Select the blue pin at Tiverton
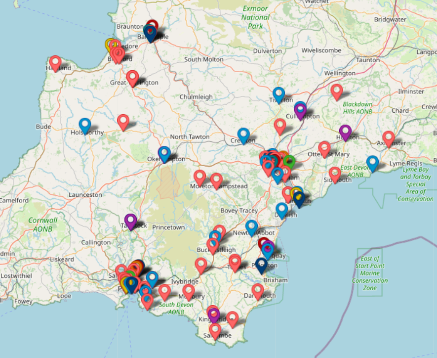 coord(278,94)
